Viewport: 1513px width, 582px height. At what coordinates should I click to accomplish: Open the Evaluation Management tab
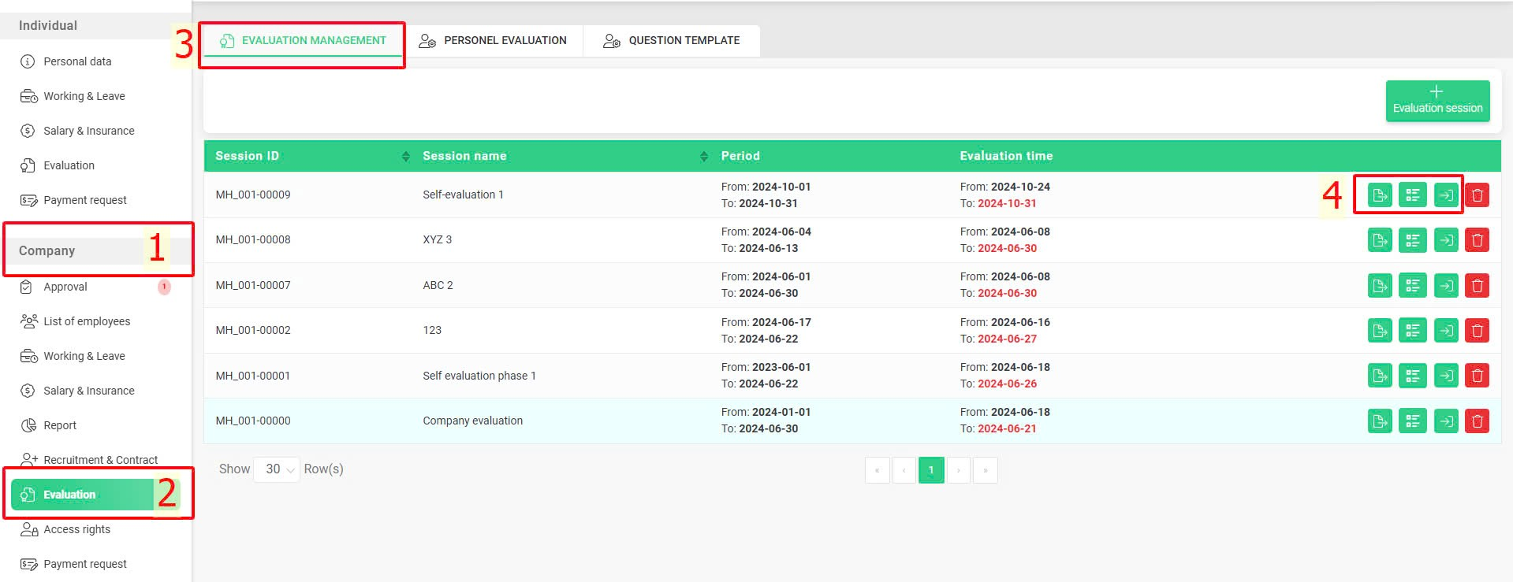click(304, 40)
